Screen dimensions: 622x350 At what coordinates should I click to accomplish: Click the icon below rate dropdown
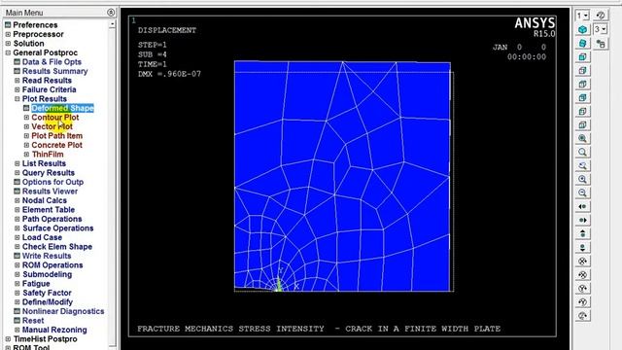click(601, 43)
